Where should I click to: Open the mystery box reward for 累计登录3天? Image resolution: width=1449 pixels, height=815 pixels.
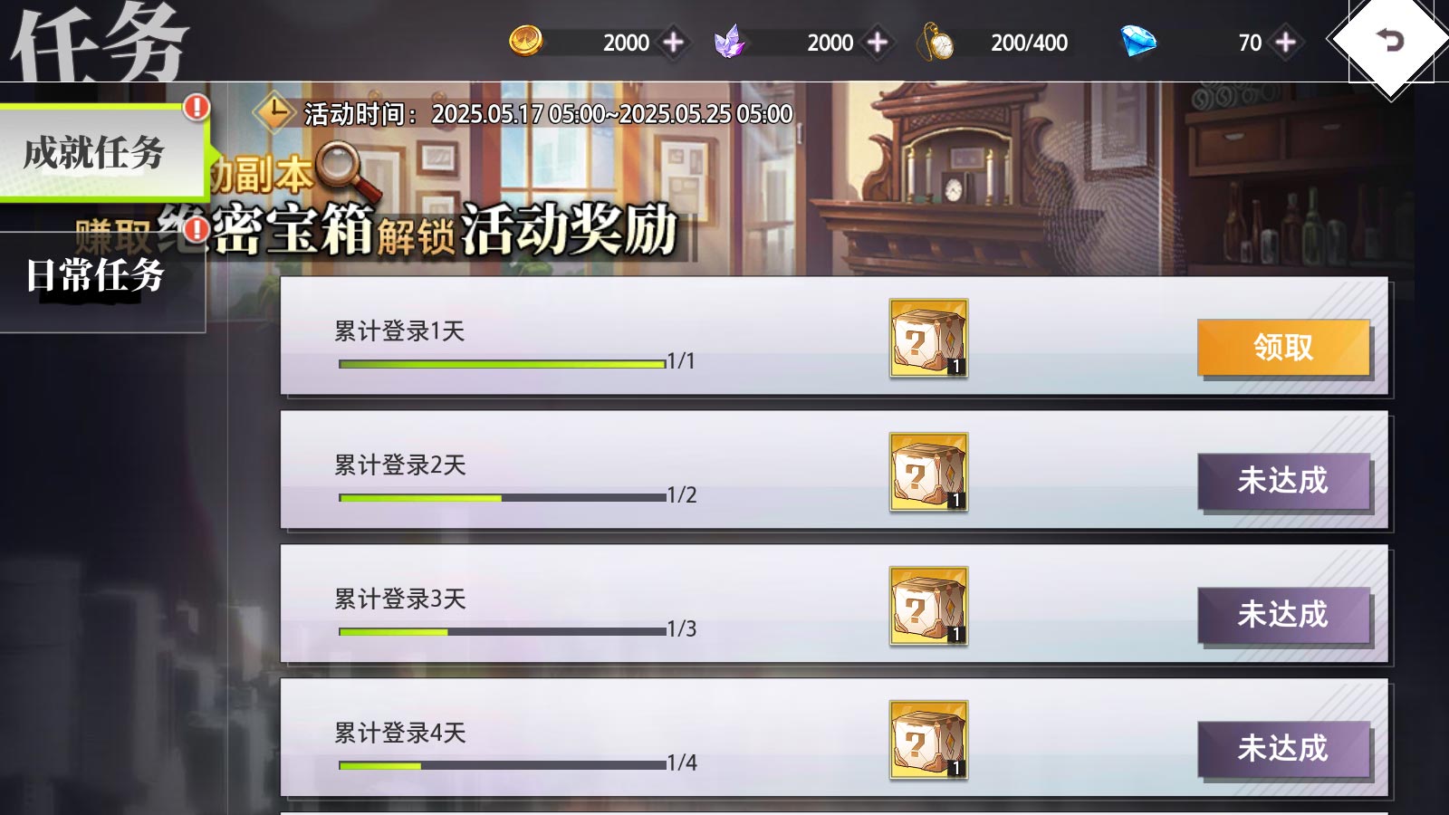(928, 606)
